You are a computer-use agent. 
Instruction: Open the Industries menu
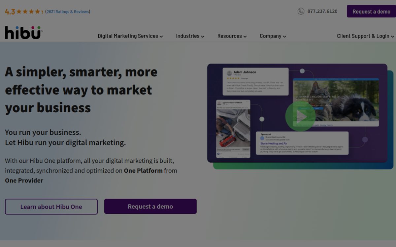tap(190, 36)
